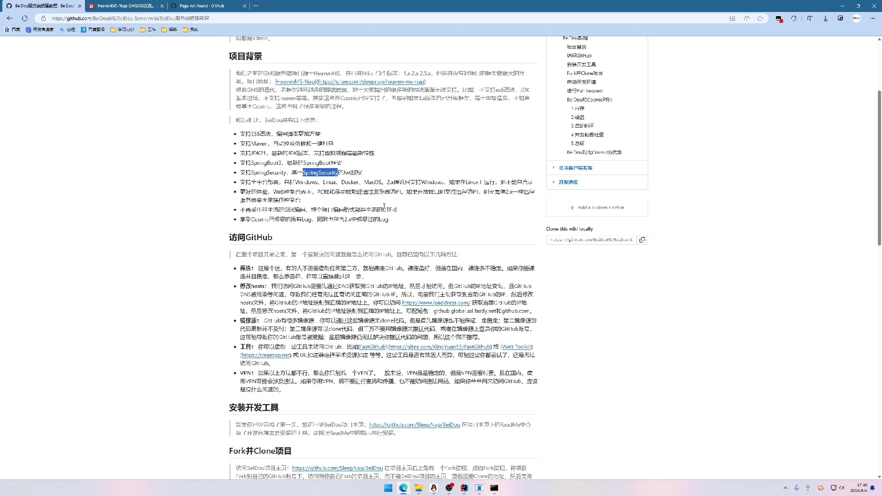Open the 百度 bookmark in the favorites bar
The image size is (882, 496).
[13, 29]
